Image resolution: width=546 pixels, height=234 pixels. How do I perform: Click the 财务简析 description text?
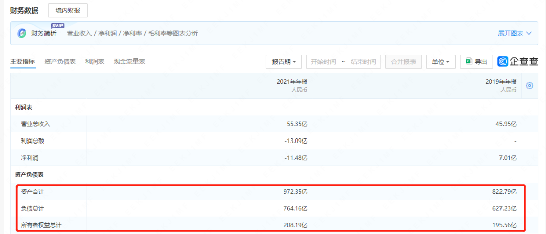[x=132, y=33]
